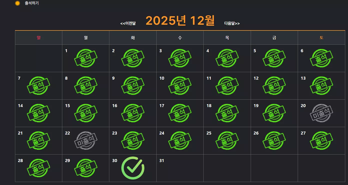This screenshot has height=185, width=348.
Task: Click the 토 (Saturday) column header
Action: click(x=321, y=38)
